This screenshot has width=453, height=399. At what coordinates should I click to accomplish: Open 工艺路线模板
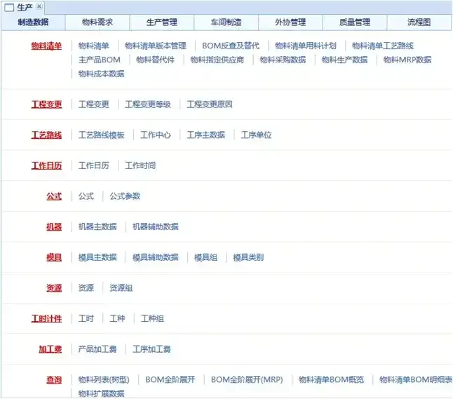tap(102, 135)
